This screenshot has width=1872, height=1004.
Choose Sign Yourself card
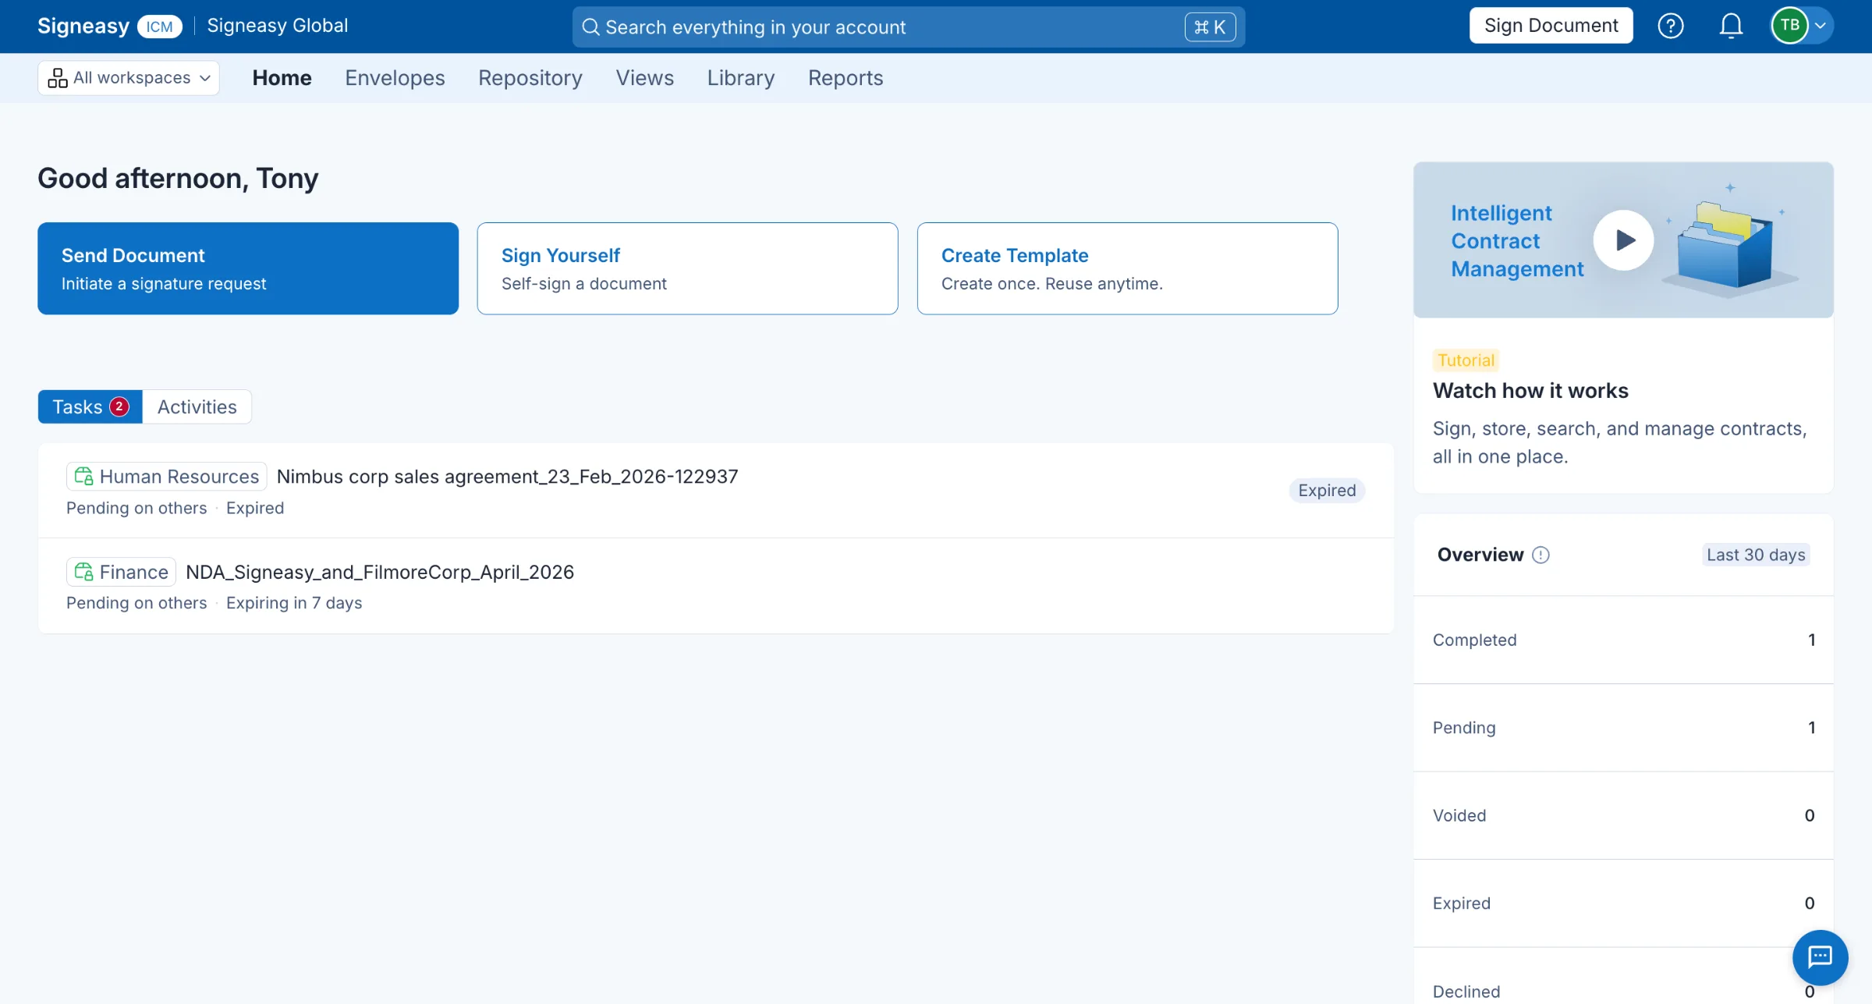point(687,268)
